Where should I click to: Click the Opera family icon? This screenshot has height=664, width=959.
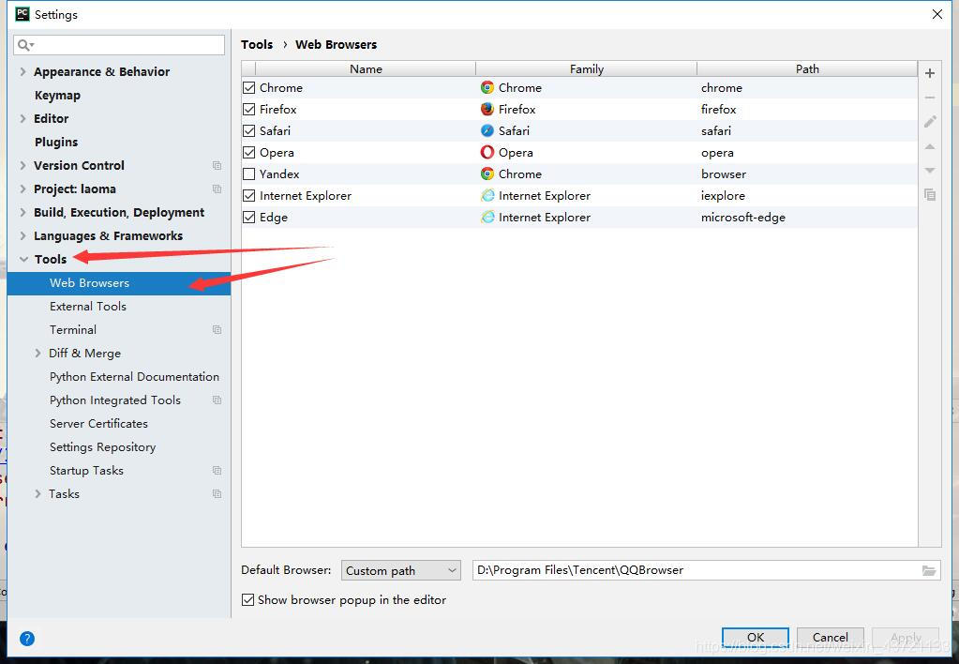487,152
